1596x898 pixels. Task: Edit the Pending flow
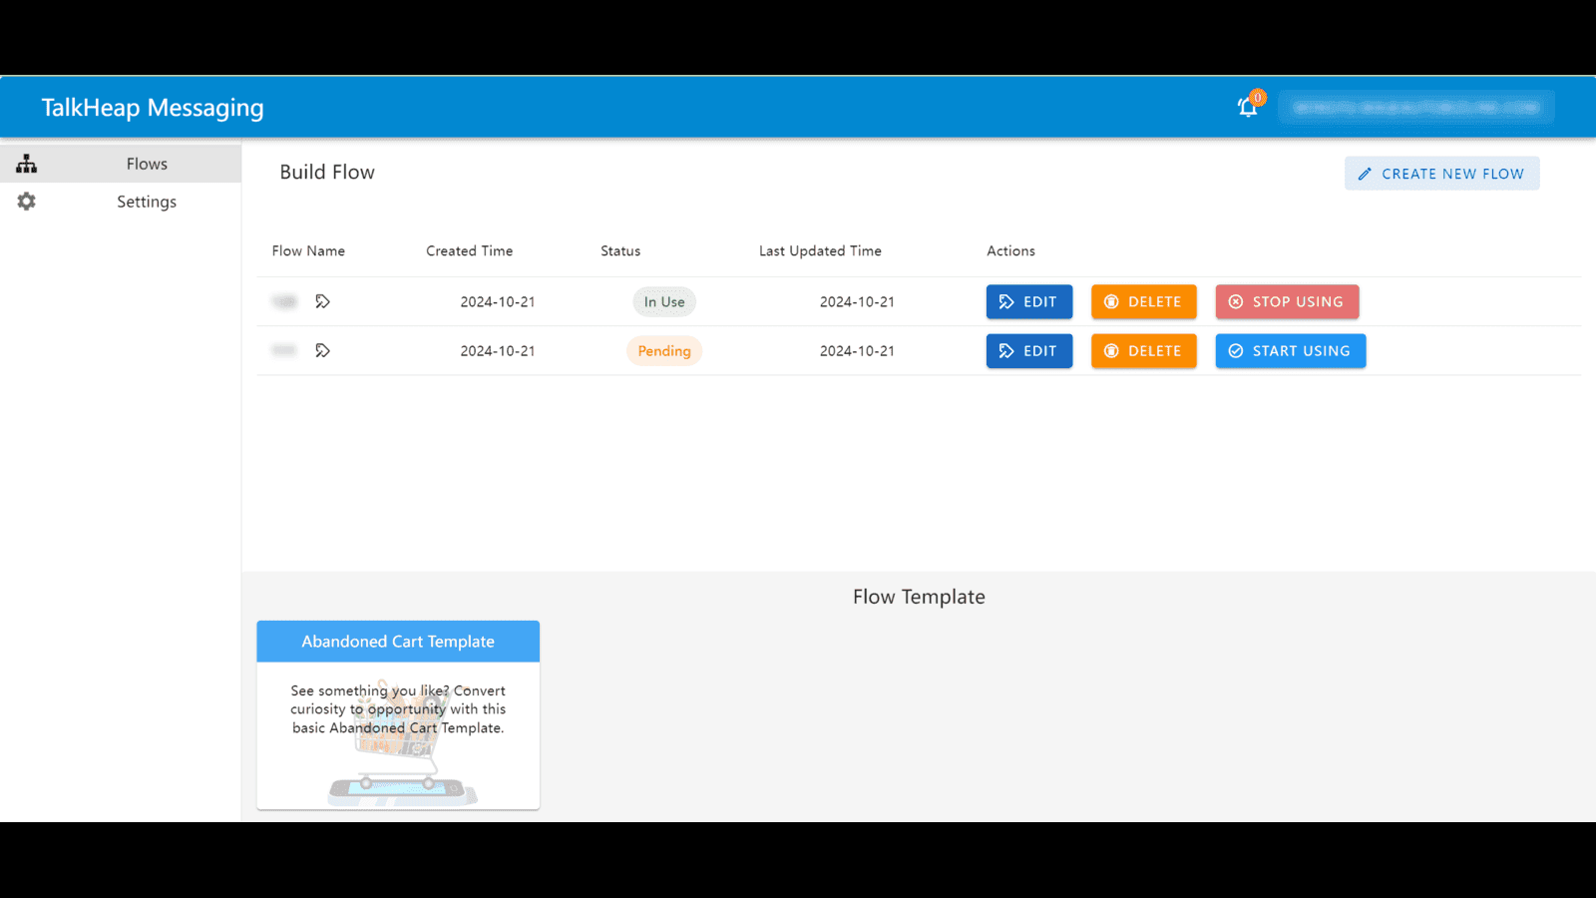coord(1028,351)
